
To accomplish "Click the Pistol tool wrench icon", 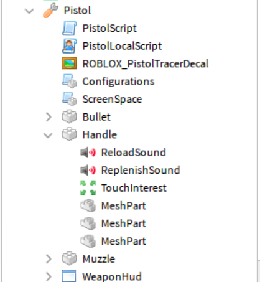I will point(50,11).
